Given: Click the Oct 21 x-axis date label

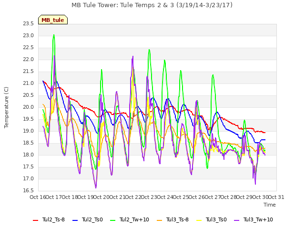Looking at the screenshot, I should [x=118, y=197].
